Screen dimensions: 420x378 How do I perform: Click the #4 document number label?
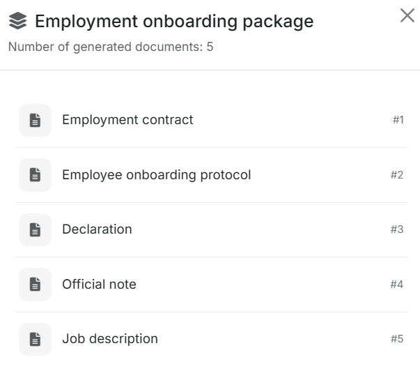(x=397, y=285)
